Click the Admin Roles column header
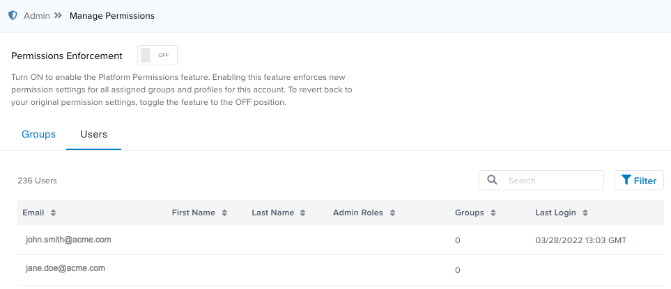 pyautogui.click(x=358, y=213)
